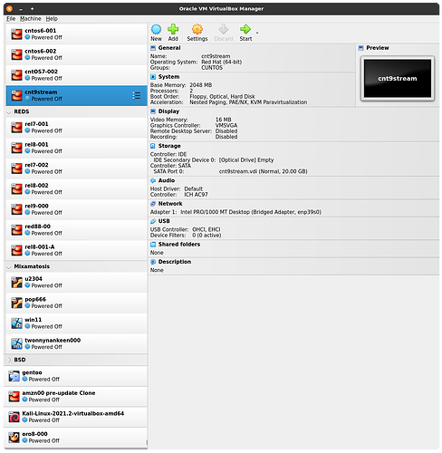Start the VM with the green arrow
Screen dimensions: 442x453
tap(245, 29)
